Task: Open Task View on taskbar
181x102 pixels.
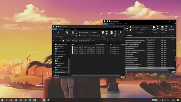Action: 11,100
